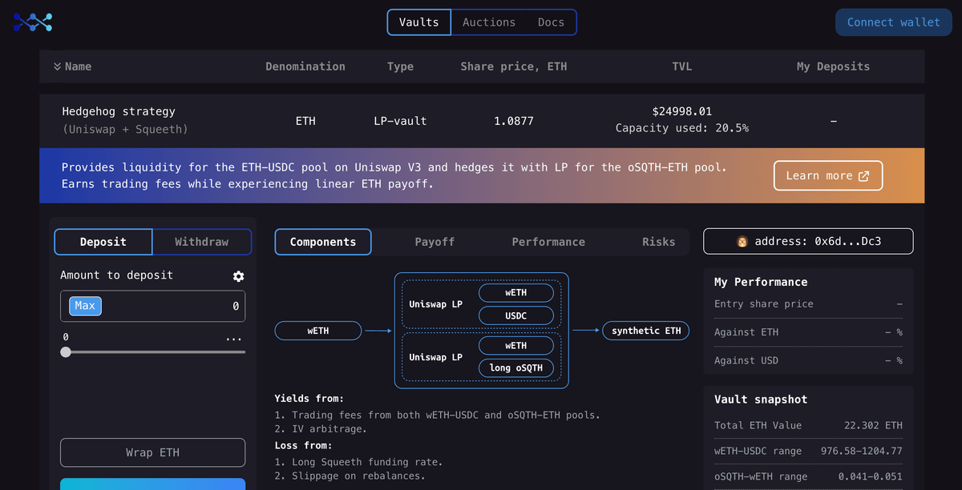Screen dimensions: 962x490
Task: Click the deposit amount slider handle
Action: coord(66,352)
